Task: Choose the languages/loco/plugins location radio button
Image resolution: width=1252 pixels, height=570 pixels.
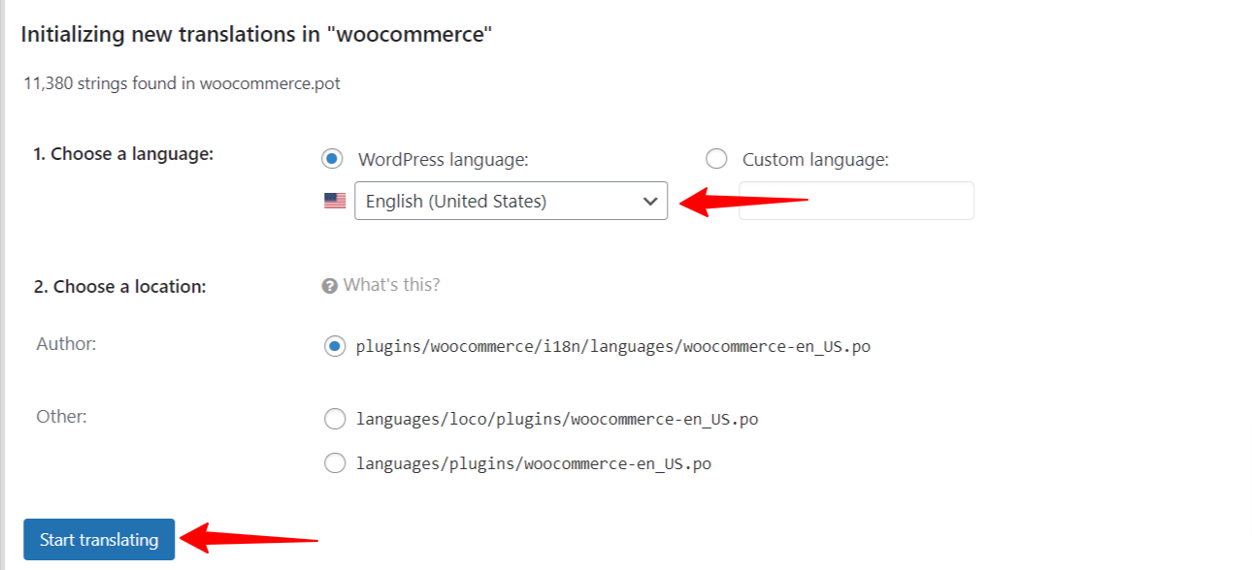Action: click(335, 419)
